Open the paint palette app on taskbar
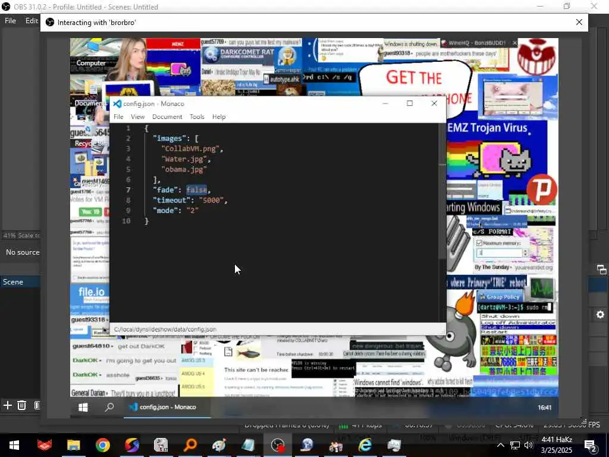This screenshot has width=609, height=457. (x=219, y=445)
